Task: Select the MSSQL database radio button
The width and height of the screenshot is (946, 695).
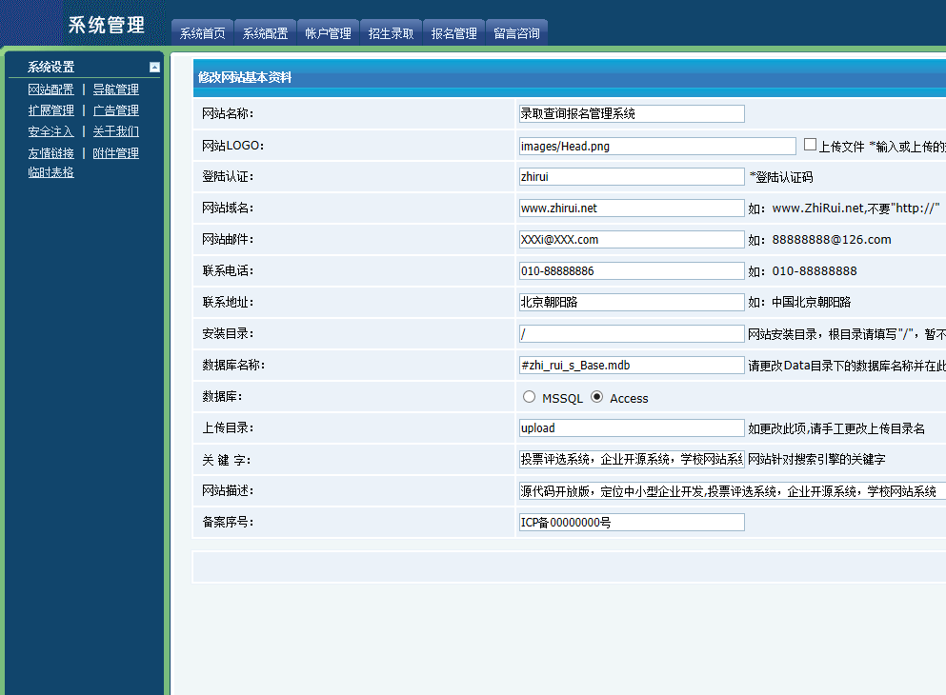Action: pyautogui.click(x=529, y=397)
